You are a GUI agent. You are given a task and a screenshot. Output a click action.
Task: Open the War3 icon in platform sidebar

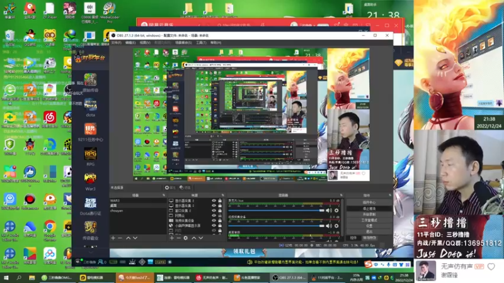90,181
